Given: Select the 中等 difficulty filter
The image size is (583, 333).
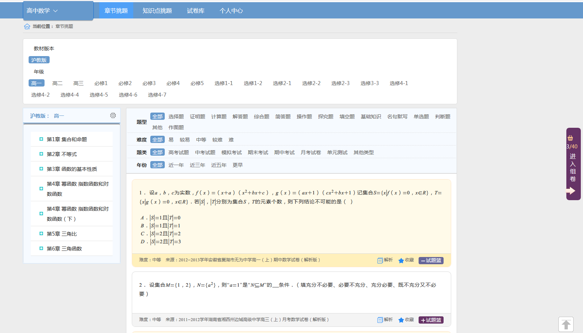Looking at the screenshot, I should point(201,140).
